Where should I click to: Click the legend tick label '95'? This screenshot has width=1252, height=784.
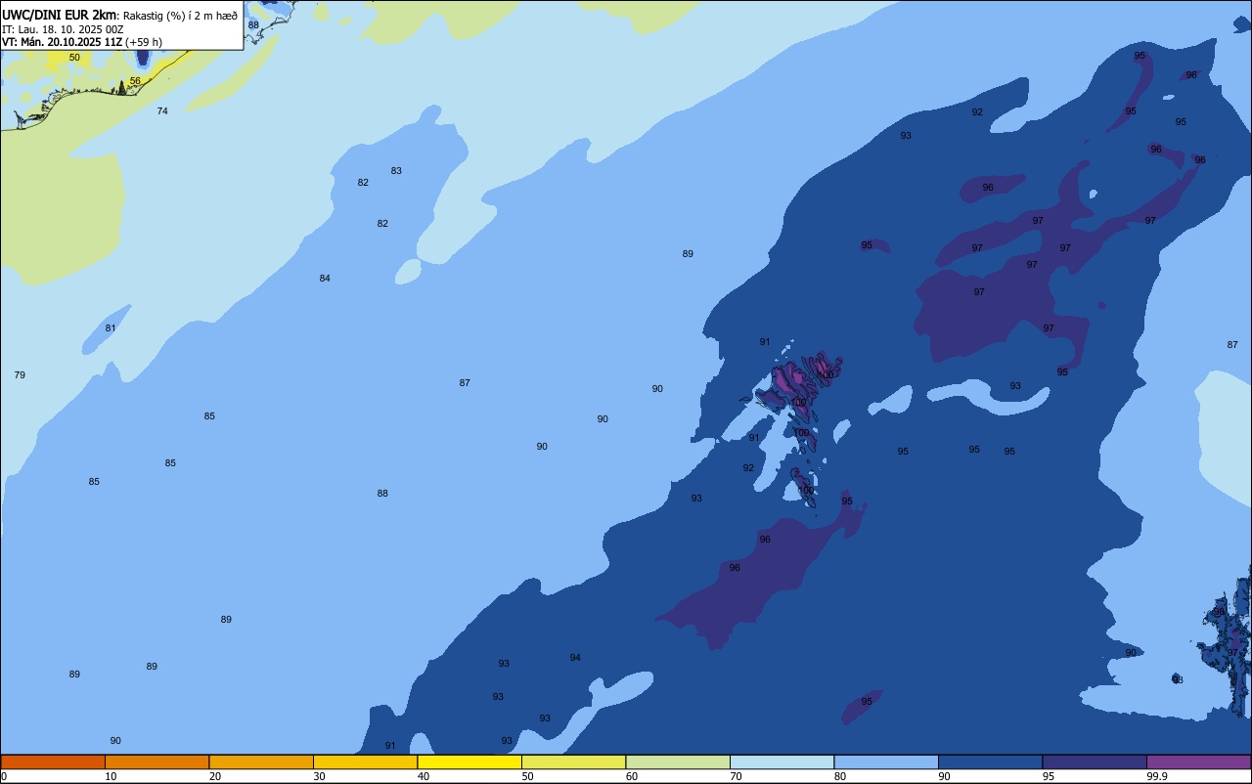(1049, 776)
